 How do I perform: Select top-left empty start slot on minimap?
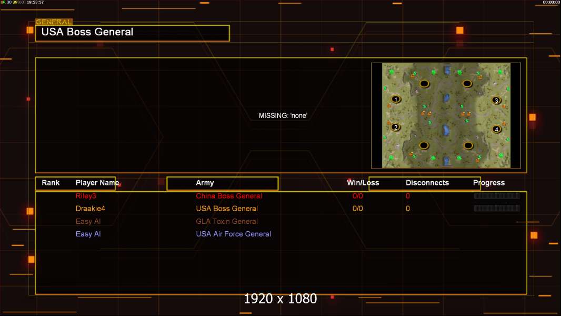click(424, 84)
